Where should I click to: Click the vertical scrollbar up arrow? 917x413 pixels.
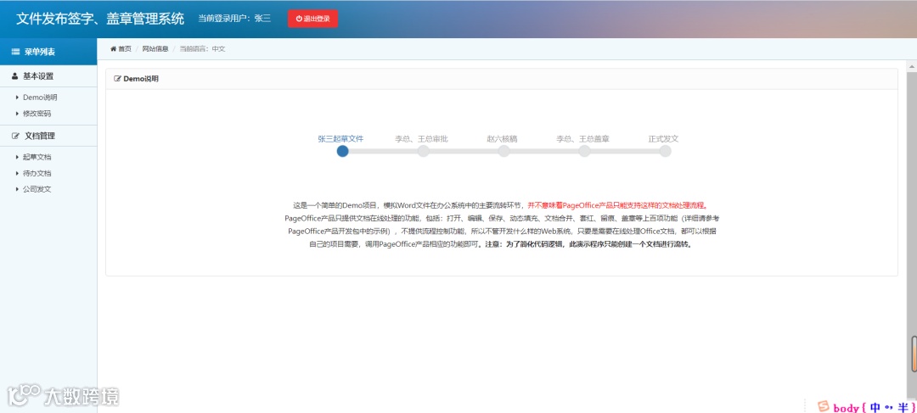coord(912,66)
